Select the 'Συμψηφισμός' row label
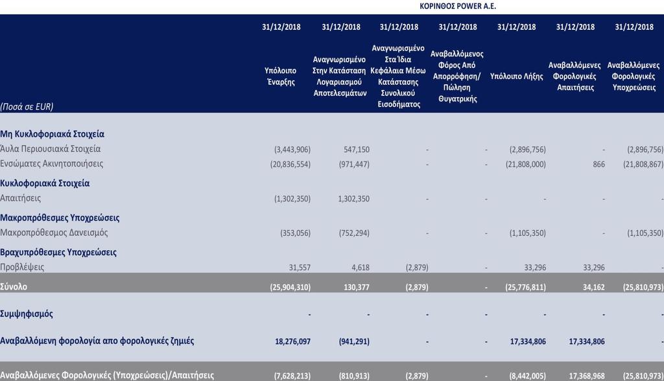 pyautogui.click(x=27, y=314)
